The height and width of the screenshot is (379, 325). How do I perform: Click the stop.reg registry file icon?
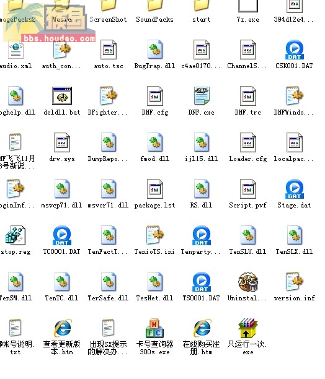pos(16,235)
